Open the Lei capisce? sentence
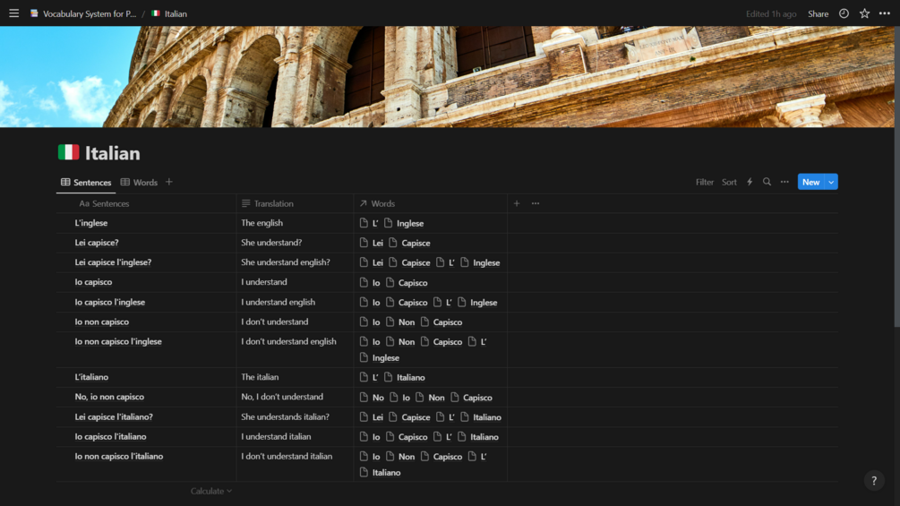This screenshot has width=900, height=506. pyautogui.click(x=97, y=243)
